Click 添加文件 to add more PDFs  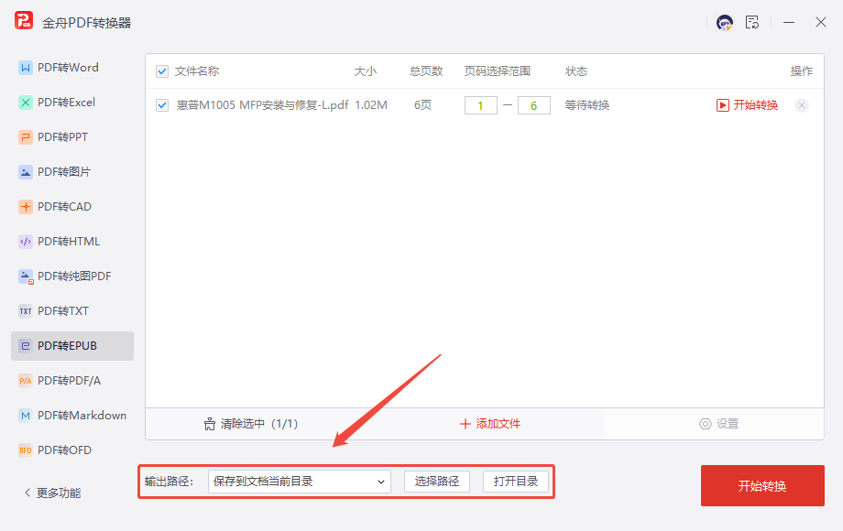tap(490, 424)
